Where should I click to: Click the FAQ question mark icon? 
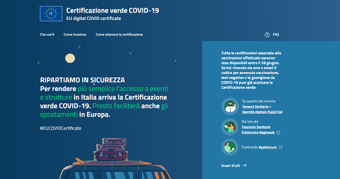click(x=267, y=35)
